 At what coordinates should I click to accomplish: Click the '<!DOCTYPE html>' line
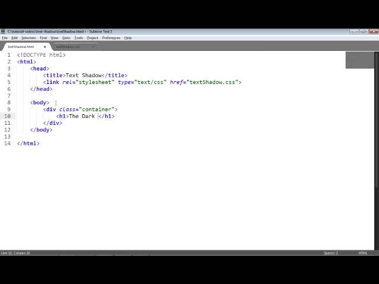click(41, 55)
